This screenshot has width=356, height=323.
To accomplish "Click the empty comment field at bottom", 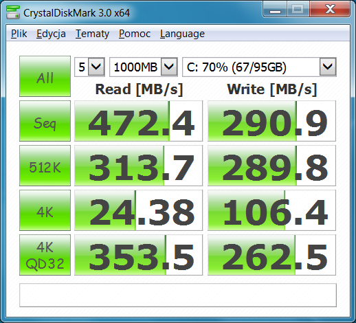I will pos(178,296).
